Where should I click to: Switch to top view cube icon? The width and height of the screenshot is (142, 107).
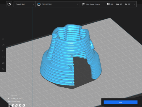(17, 106)
